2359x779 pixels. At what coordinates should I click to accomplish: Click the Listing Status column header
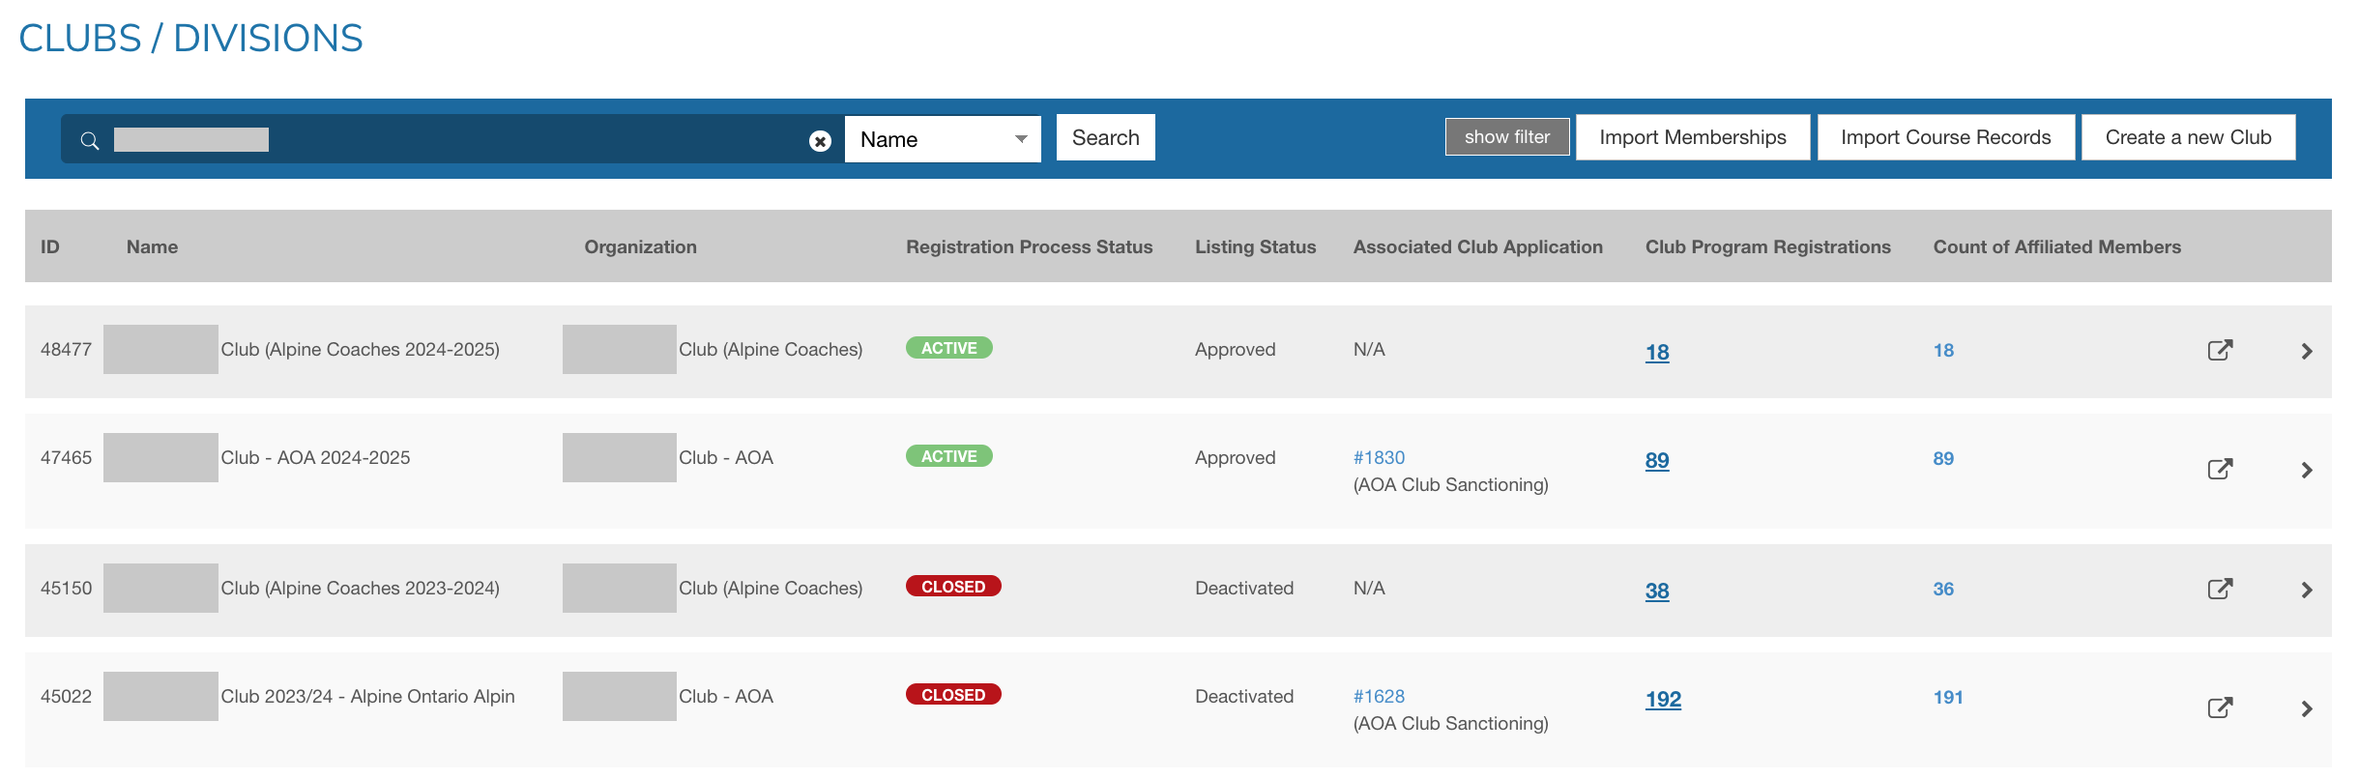[1256, 246]
